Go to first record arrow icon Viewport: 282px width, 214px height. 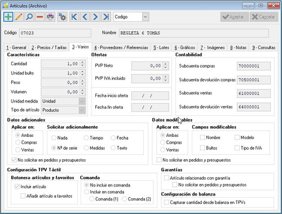74,17
